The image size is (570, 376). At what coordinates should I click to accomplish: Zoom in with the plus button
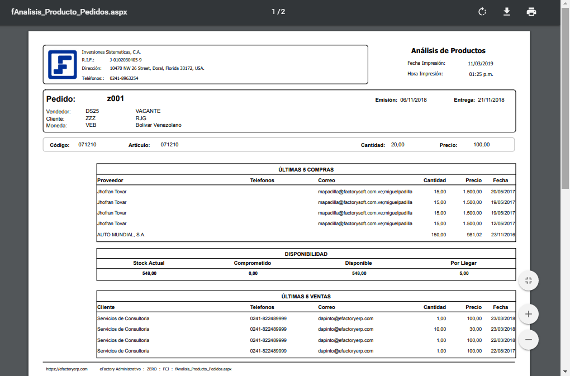pyautogui.click(x=528, y=315)
